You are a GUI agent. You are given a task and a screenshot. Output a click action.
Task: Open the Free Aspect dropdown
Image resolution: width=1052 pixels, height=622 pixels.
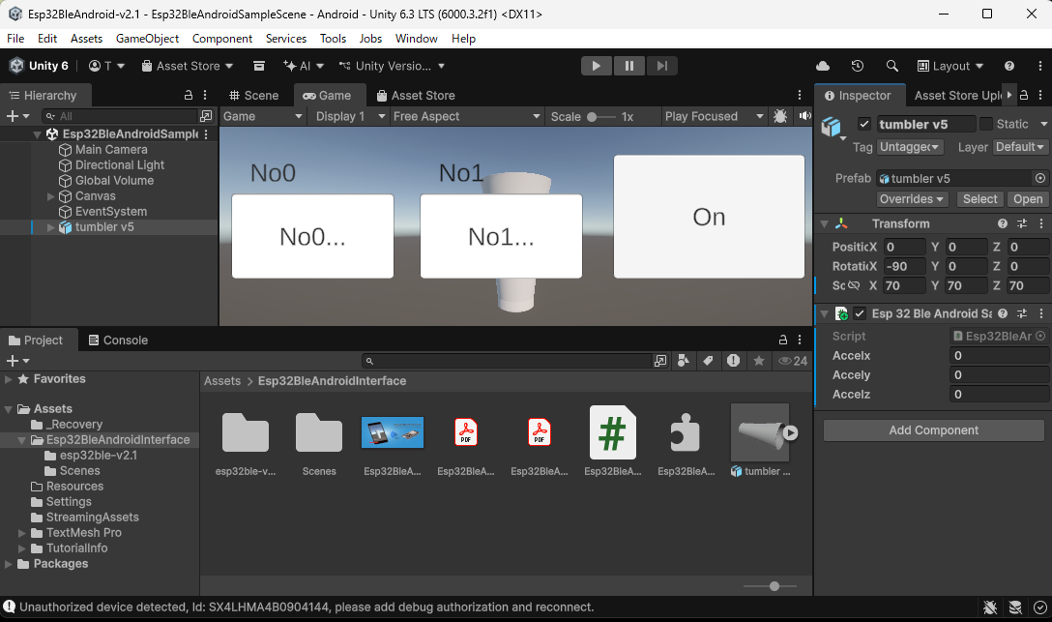coord(466,116)
